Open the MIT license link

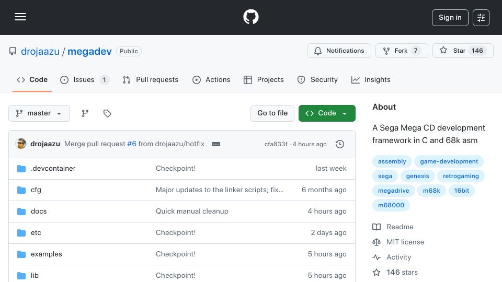coord(398,242)
